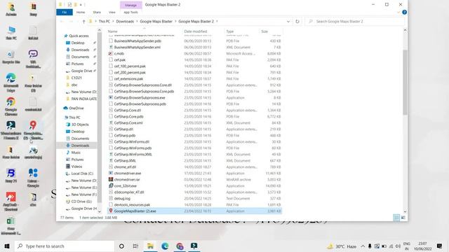Click the Windows Start button
This screenshot has height=252, width=449.
pos(7,246)
